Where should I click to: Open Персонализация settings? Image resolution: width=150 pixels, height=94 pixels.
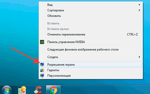tap(91, 76)
